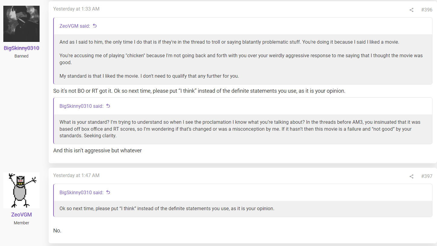
Task: Click 'BigSkinny0310 said:' header in post #396
Action: 81,106
